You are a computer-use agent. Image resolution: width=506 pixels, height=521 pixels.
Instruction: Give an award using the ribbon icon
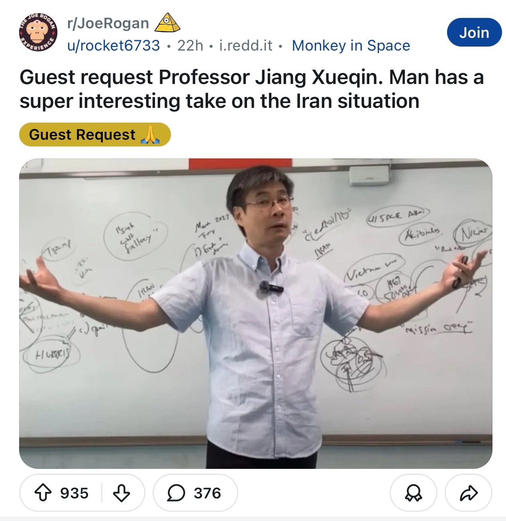click(x=413, y=494)
